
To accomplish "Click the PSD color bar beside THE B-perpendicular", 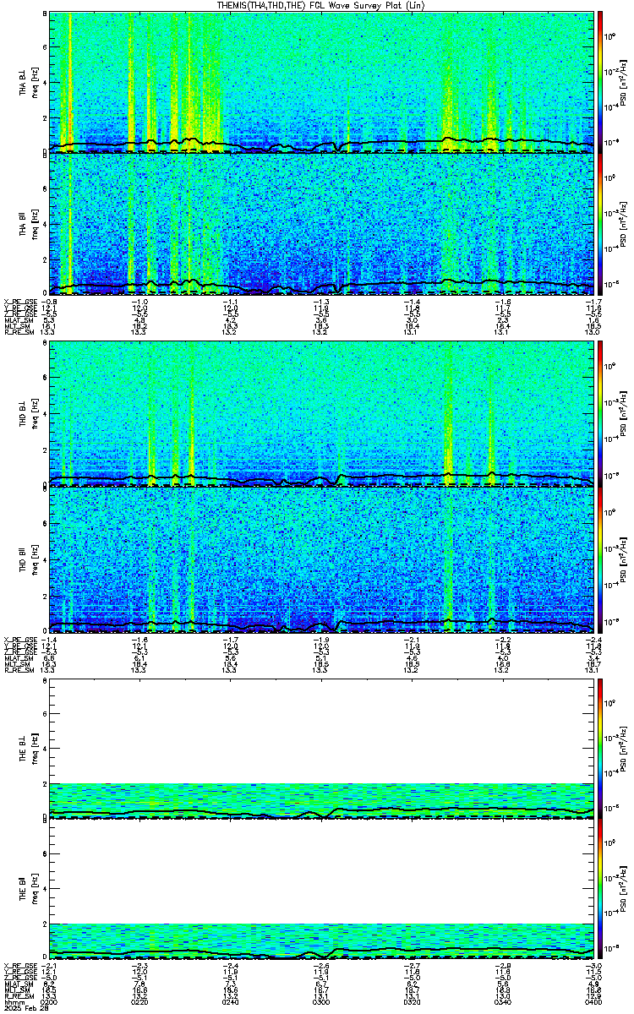I will click(600, 749).
